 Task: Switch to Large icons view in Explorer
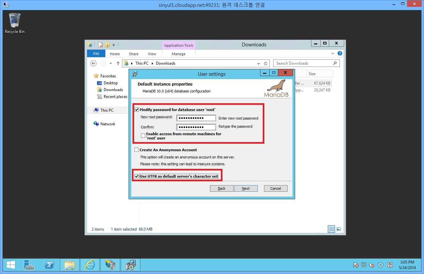(x=339, y=229)
